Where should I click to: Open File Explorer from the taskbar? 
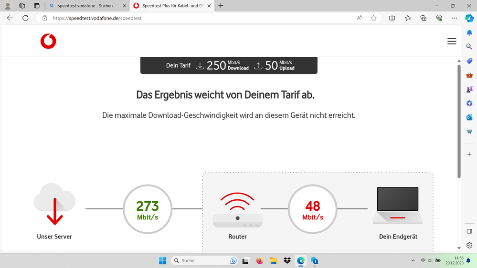pyautogui.click(x=273, y=261)
